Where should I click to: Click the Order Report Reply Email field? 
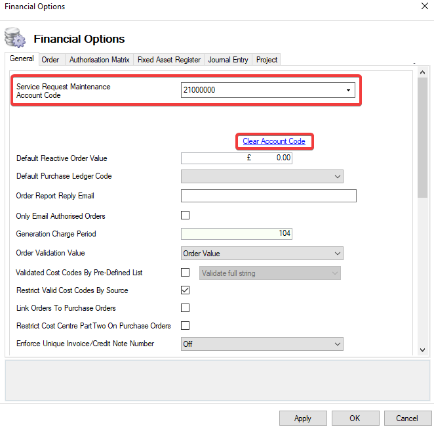pos(268,196)
